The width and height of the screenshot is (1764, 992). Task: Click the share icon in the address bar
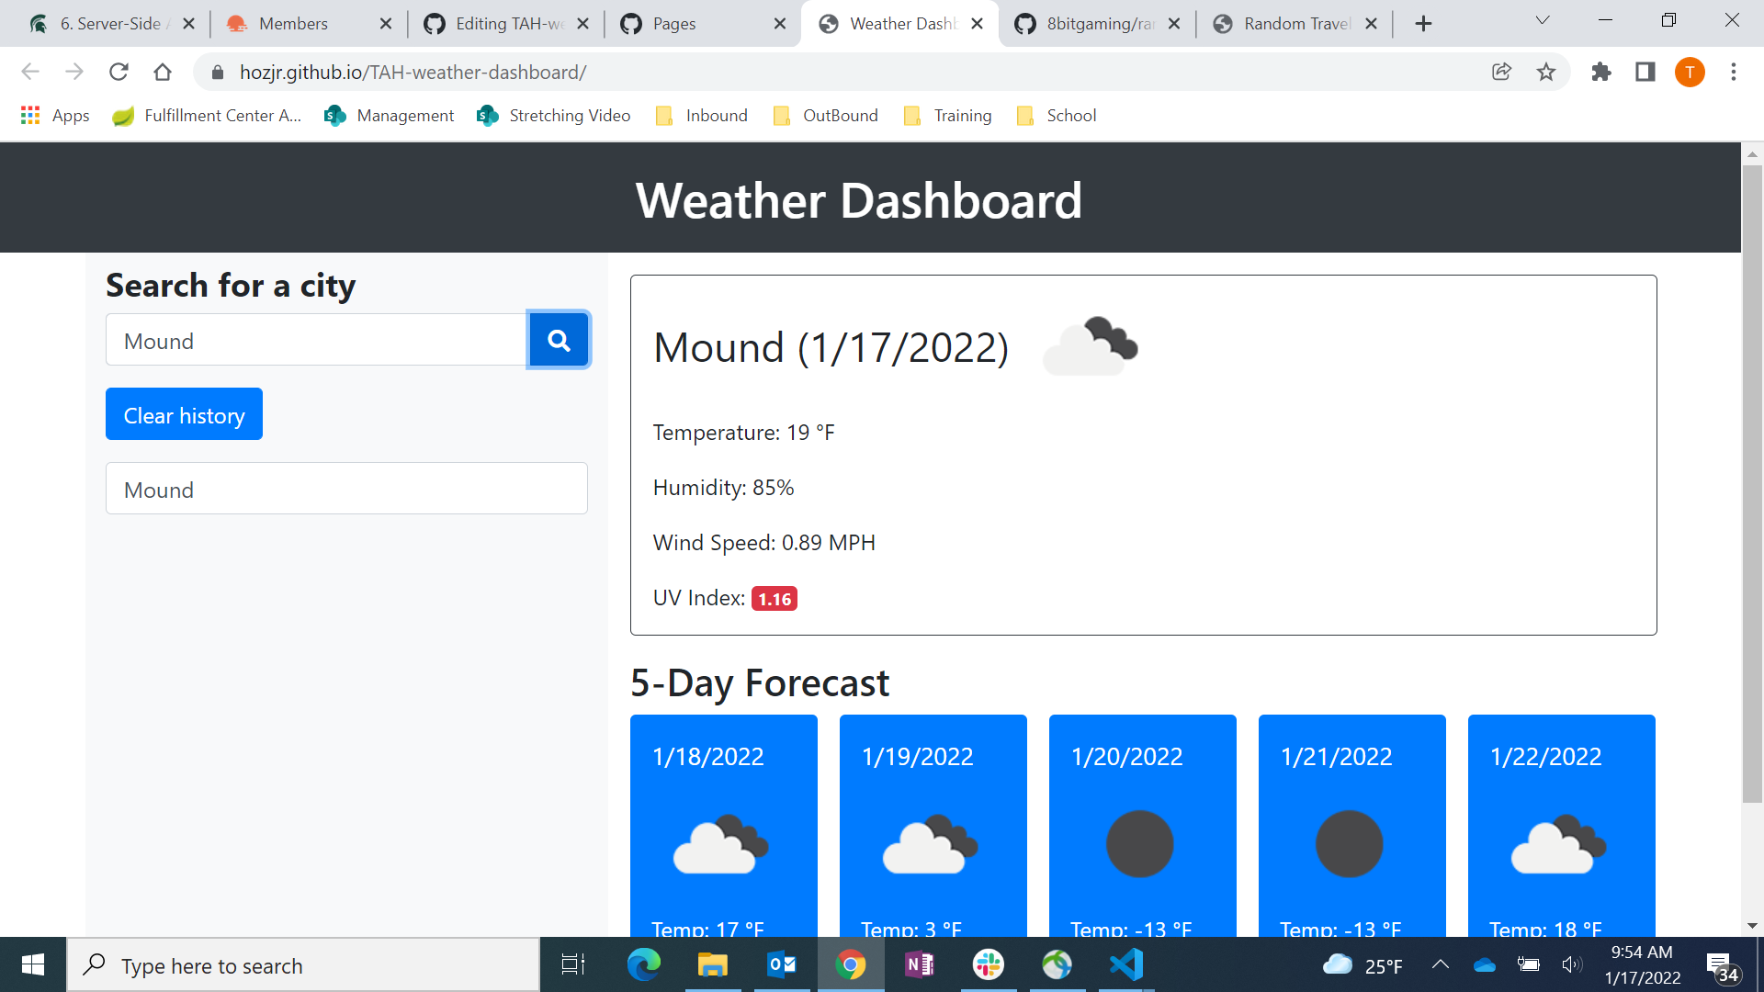1501,72
